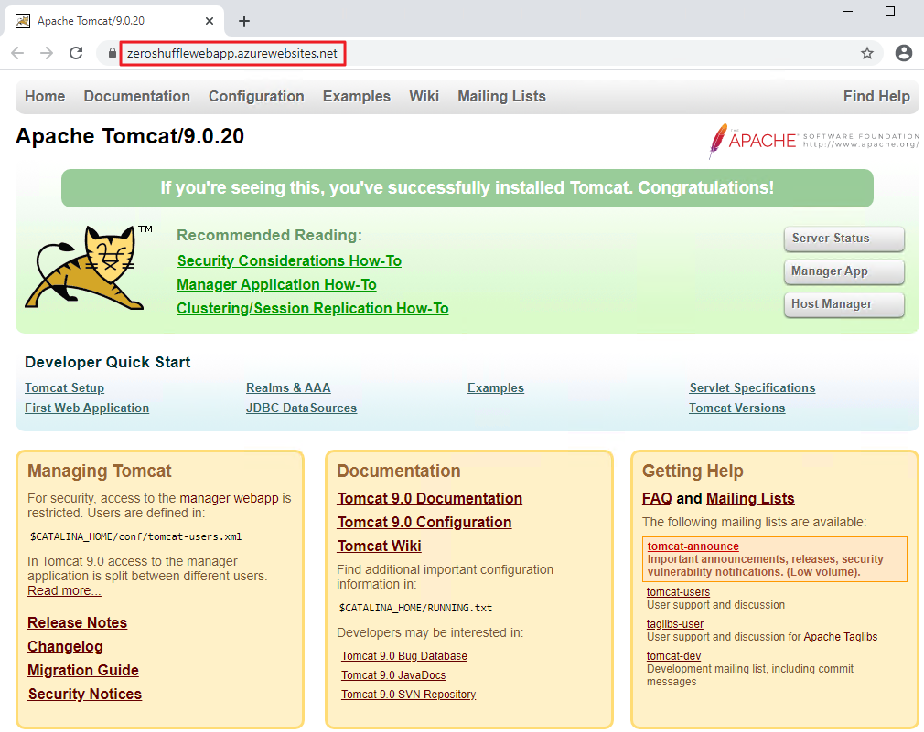924x732 pixels.
Task: Open the Migration Guide link
Action: click(x=83, y=670)
